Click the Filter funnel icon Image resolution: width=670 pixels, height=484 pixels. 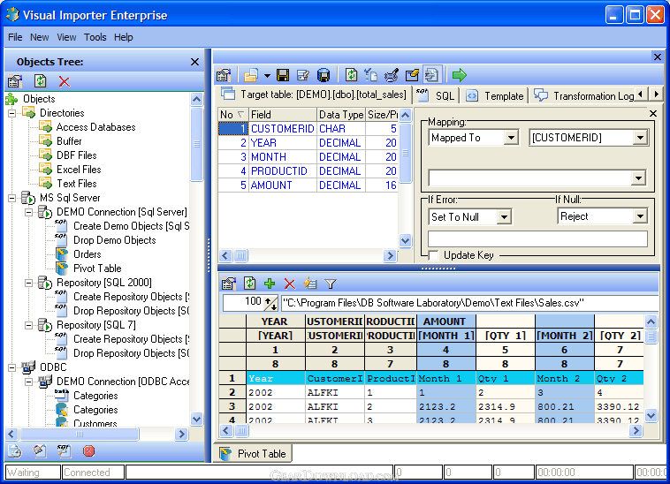[331, 284]
